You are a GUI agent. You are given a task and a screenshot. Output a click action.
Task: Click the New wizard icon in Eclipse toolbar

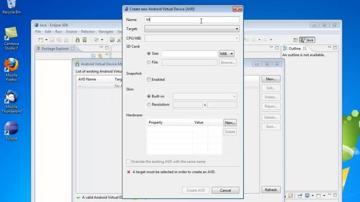pos(40,40)
